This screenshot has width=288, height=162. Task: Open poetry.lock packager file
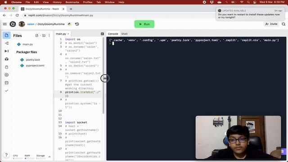pos(33,60)
